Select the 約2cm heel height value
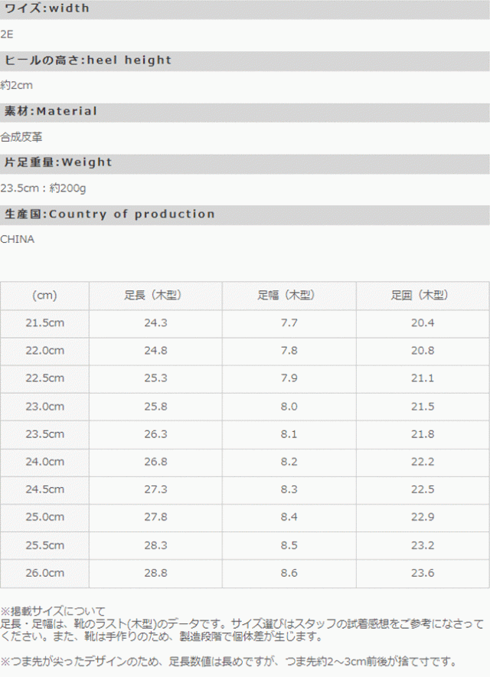Image resolution: width=490 pixels, height=677 pixels. tap(17, 86)
